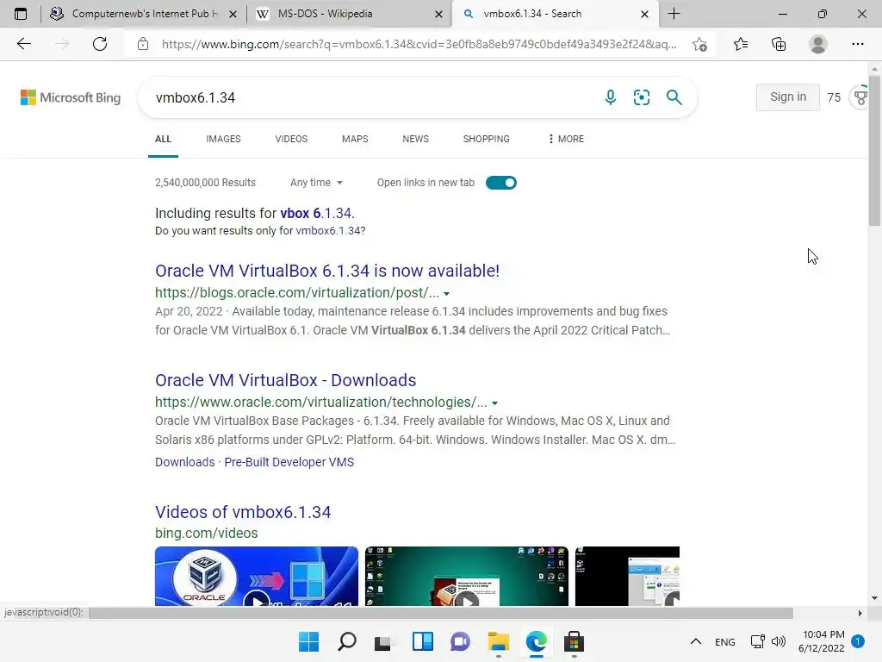
Task: Open Oracle VM VirtualBox 6.1.34 is now available
Action: coord(327,271)
